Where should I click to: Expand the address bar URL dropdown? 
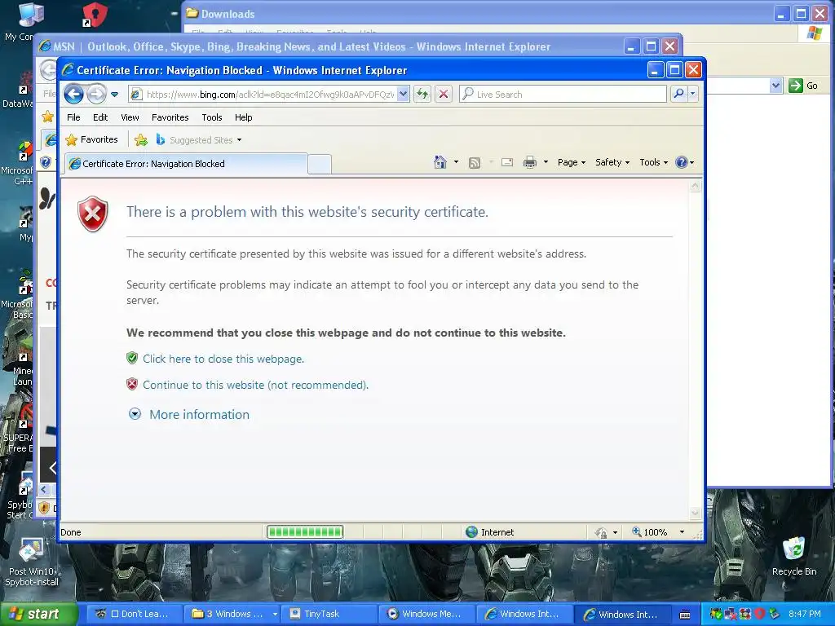pos(403,95)
